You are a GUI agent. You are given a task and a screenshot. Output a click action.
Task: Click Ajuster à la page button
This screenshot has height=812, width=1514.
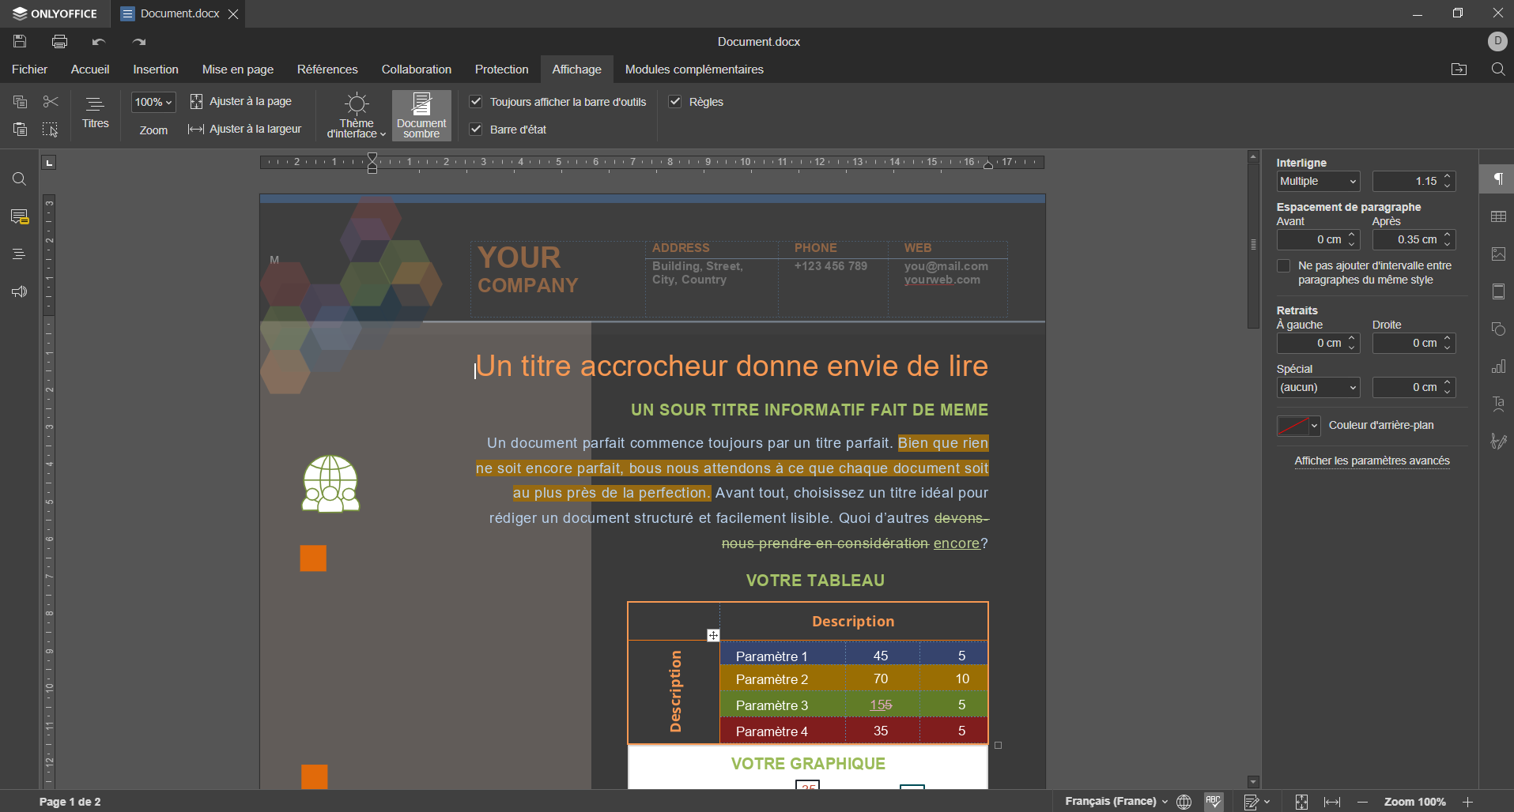241,101
